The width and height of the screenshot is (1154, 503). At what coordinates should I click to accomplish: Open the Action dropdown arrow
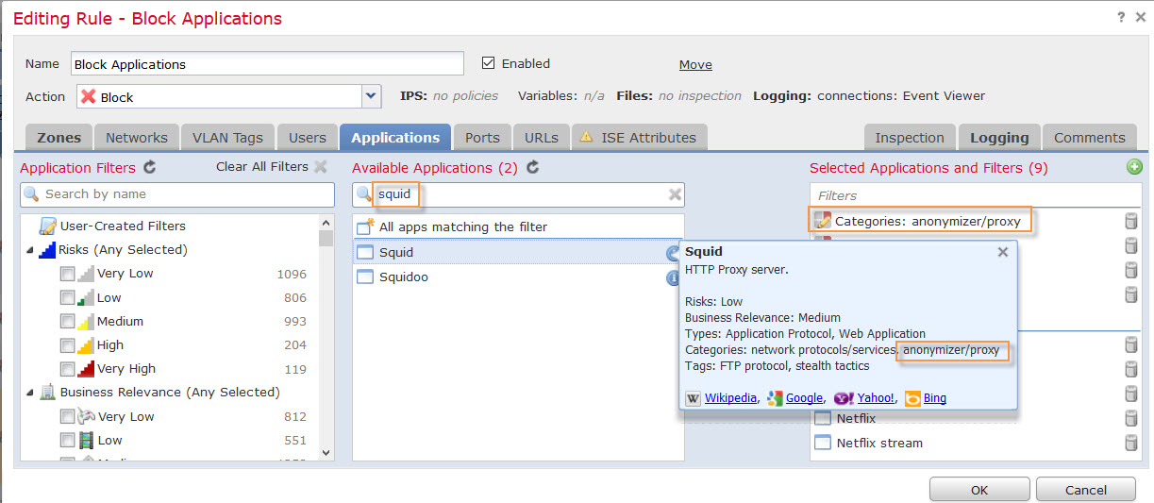click(x=371, y=96)
